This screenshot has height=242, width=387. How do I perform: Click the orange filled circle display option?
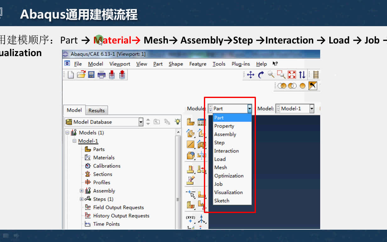coord(302,85)
